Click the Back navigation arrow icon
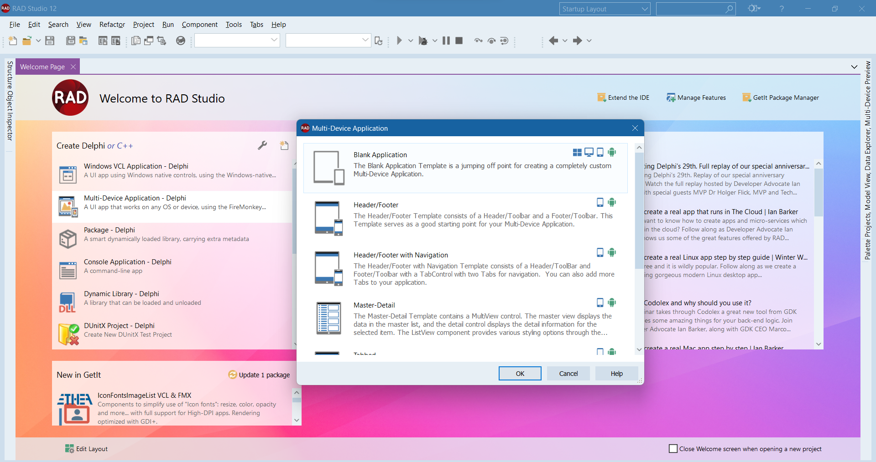Image resolution: width=876 pixels, height=462 pixels. click(x=553, y=41)
